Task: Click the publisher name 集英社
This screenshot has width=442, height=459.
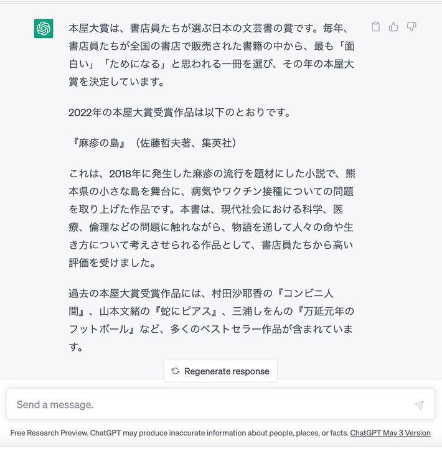Action: click(216, 143)
